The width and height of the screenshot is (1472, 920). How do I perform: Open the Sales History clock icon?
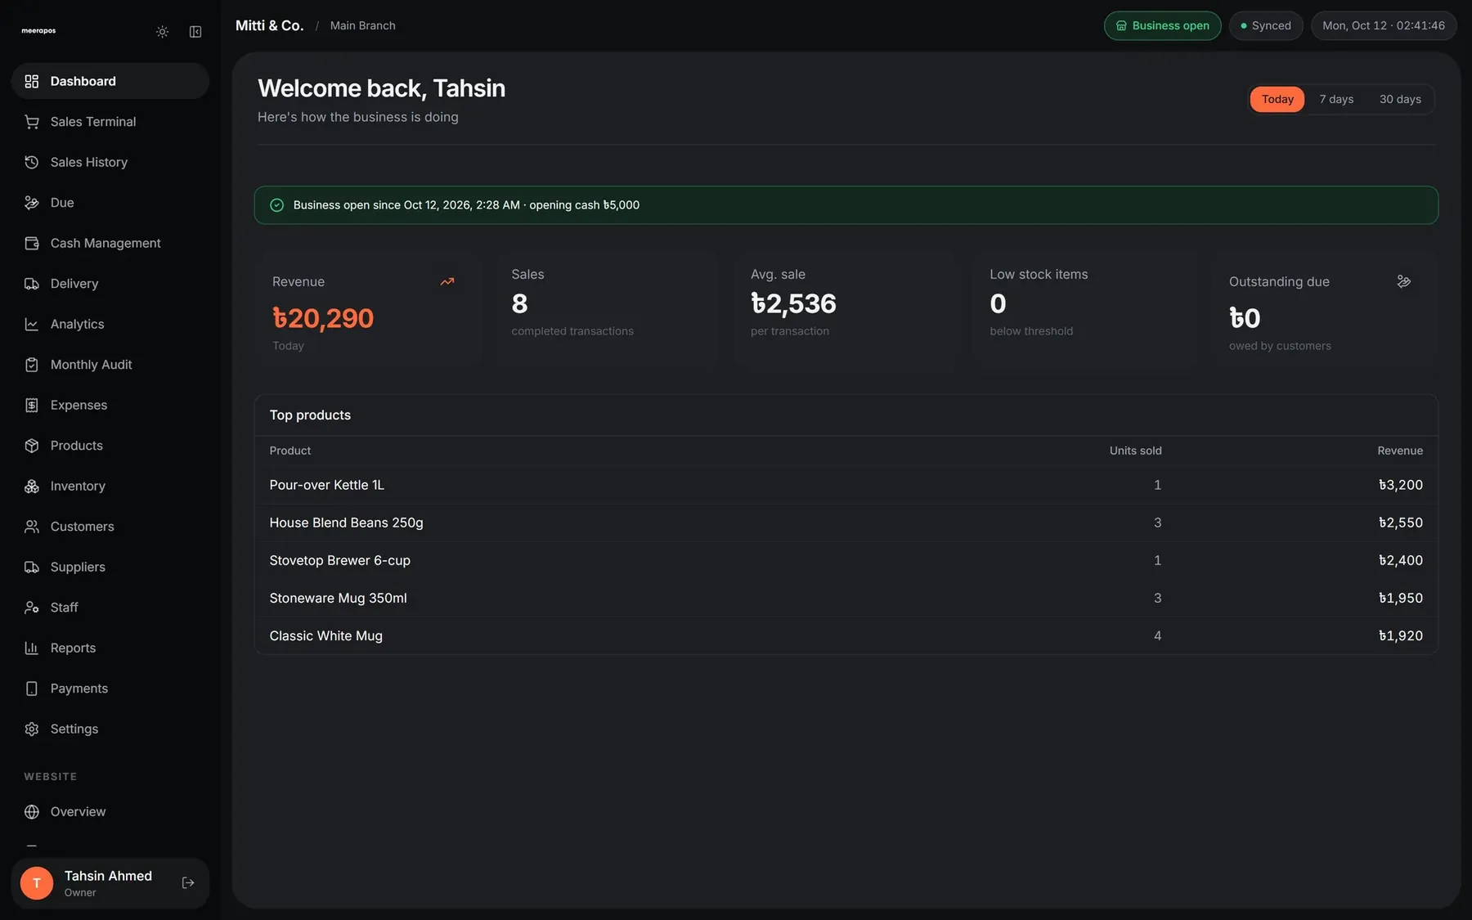32,162
